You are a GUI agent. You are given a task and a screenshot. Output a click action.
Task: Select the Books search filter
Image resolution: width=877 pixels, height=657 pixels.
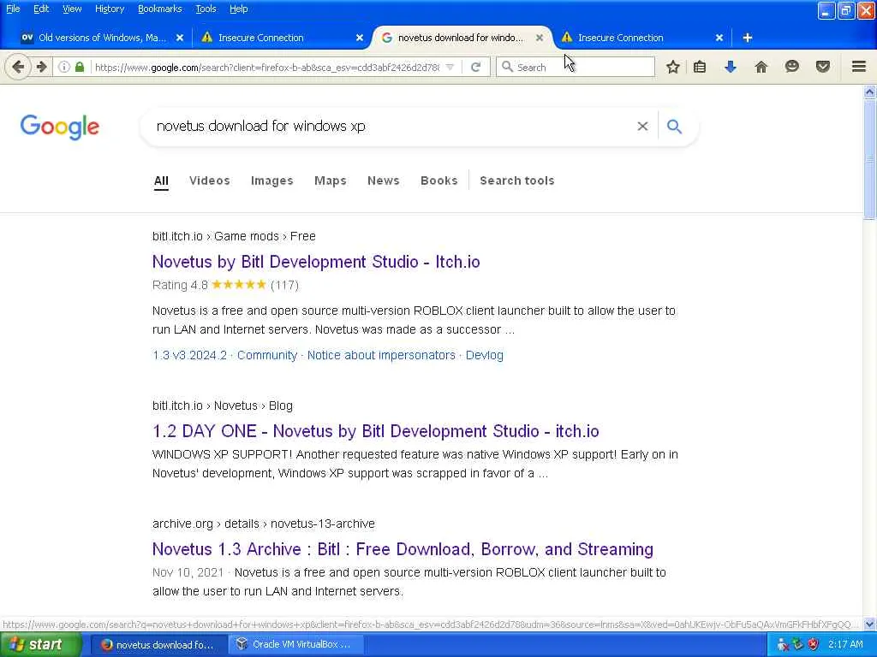[439, 181]
